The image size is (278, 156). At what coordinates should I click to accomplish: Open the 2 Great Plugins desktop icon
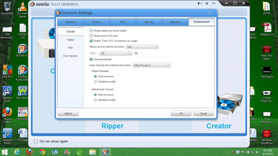[267, 96]
